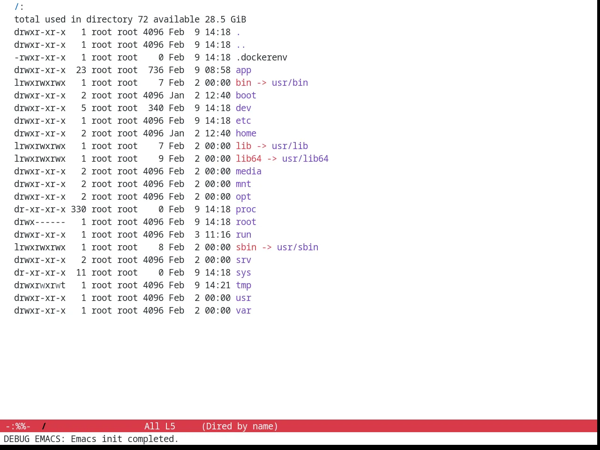Open the tmp directory
Image resolution: width=600 pixels, height=450 pixels.
coord(243,285)
